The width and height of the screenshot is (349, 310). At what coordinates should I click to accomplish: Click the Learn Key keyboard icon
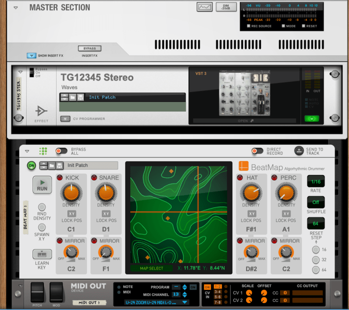42,254
